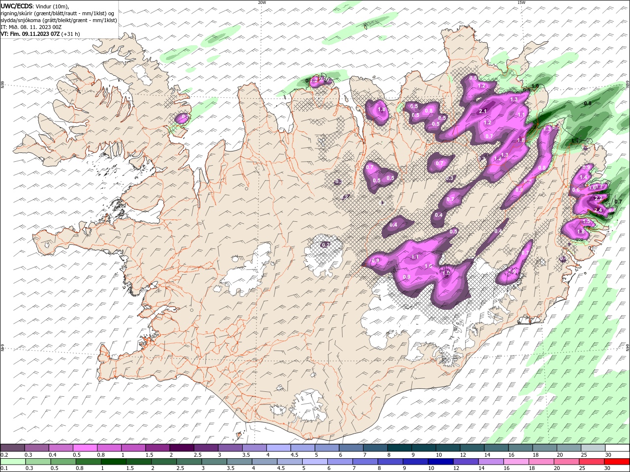Viewport: 630px width, 472px height.
Task: Click the upper legend swatch between 0.5 and 0.8
Action: pyautogui.click(x=85, y=448)
